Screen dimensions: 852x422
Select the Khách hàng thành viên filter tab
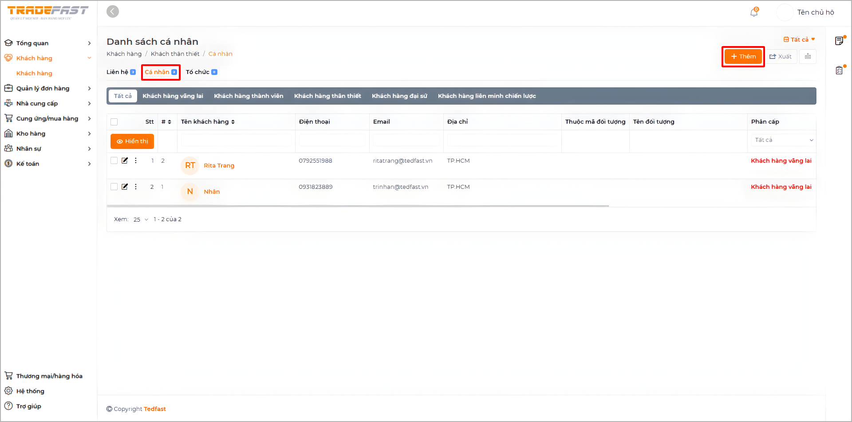pyautogui.click(x=248, y=96)
